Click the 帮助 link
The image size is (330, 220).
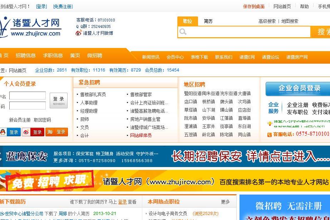tap(304, 6)
